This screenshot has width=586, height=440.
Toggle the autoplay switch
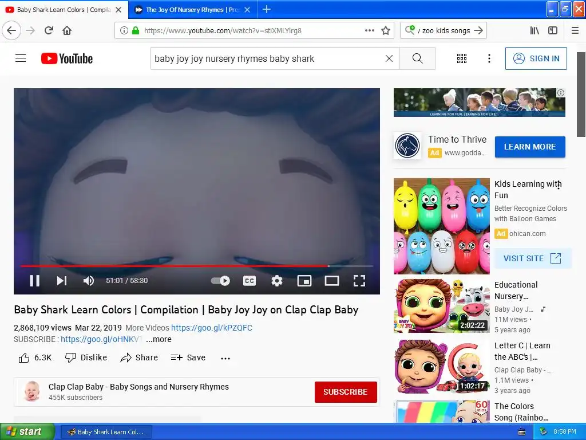point(220,281)
